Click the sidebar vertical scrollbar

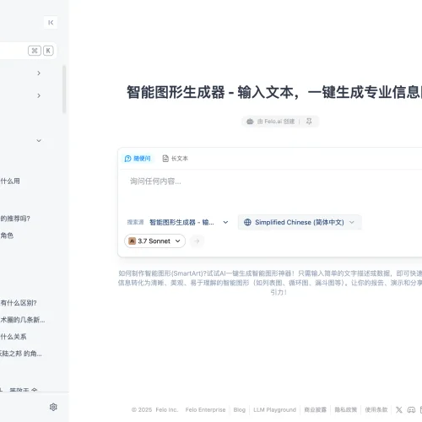click(64, 89)
